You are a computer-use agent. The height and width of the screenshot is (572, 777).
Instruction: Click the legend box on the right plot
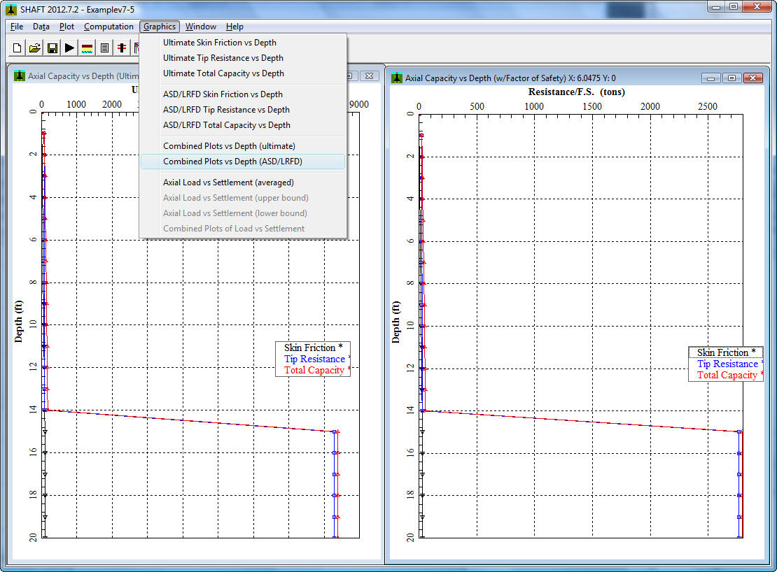pos(726,364)
